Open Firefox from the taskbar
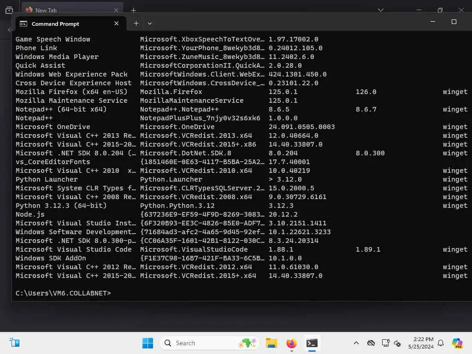The height and width of the screenshot is (354, 472). [291, 343]
